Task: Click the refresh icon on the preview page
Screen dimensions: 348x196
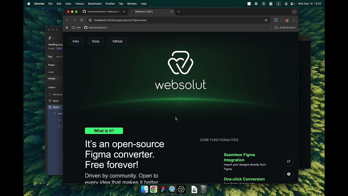Action: point(288,161)
